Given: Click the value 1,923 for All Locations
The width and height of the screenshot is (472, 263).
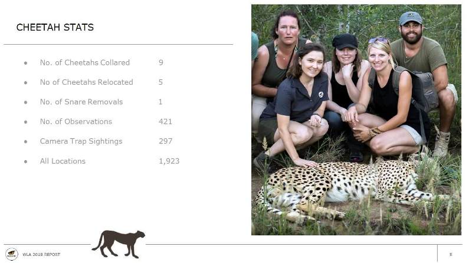Looking at the screenshot, I should pos(169,161).
